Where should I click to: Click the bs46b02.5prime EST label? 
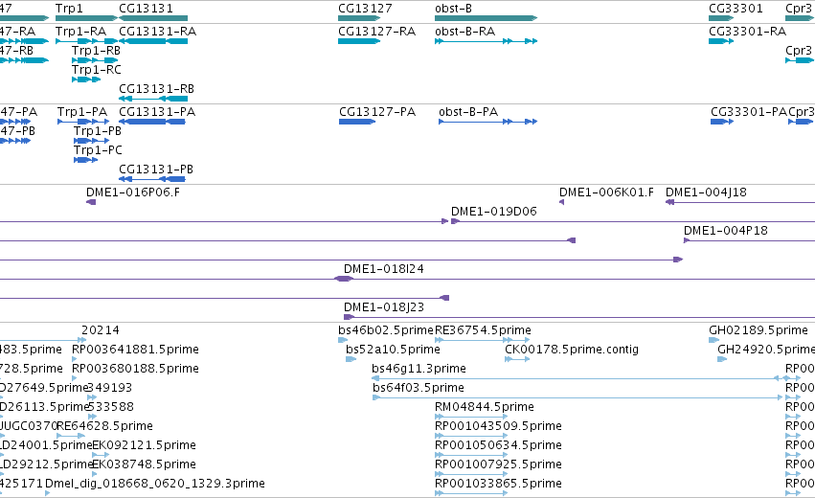click(x=386, y=330)
